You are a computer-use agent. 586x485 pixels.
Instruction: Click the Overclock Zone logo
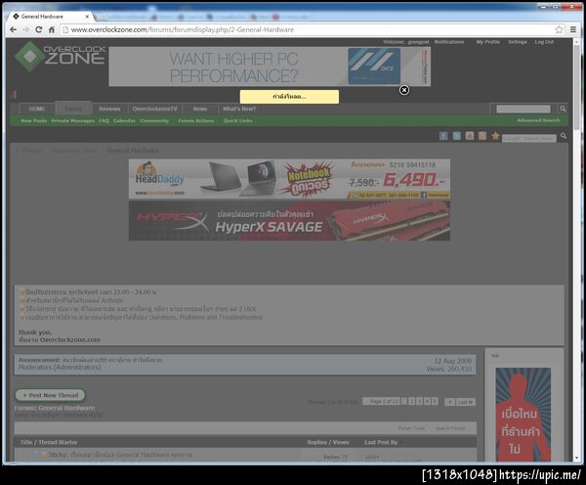(61, 56)
